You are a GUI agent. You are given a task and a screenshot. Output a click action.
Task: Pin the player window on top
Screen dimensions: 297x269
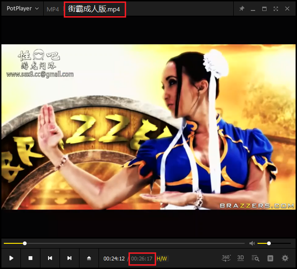(242, 9)
